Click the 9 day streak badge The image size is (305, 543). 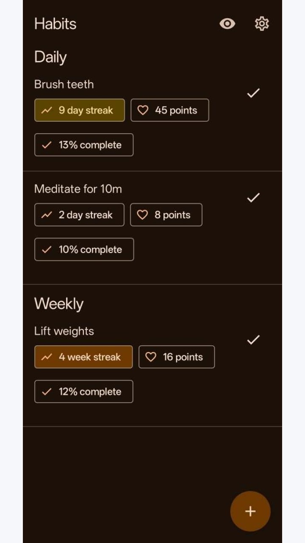tap(80, 110)
